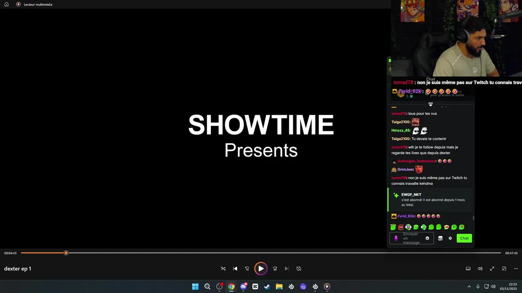Viewport: 522px width, 293px height.
Task: Click the chat scrollbar
Action: click(473, 218)
